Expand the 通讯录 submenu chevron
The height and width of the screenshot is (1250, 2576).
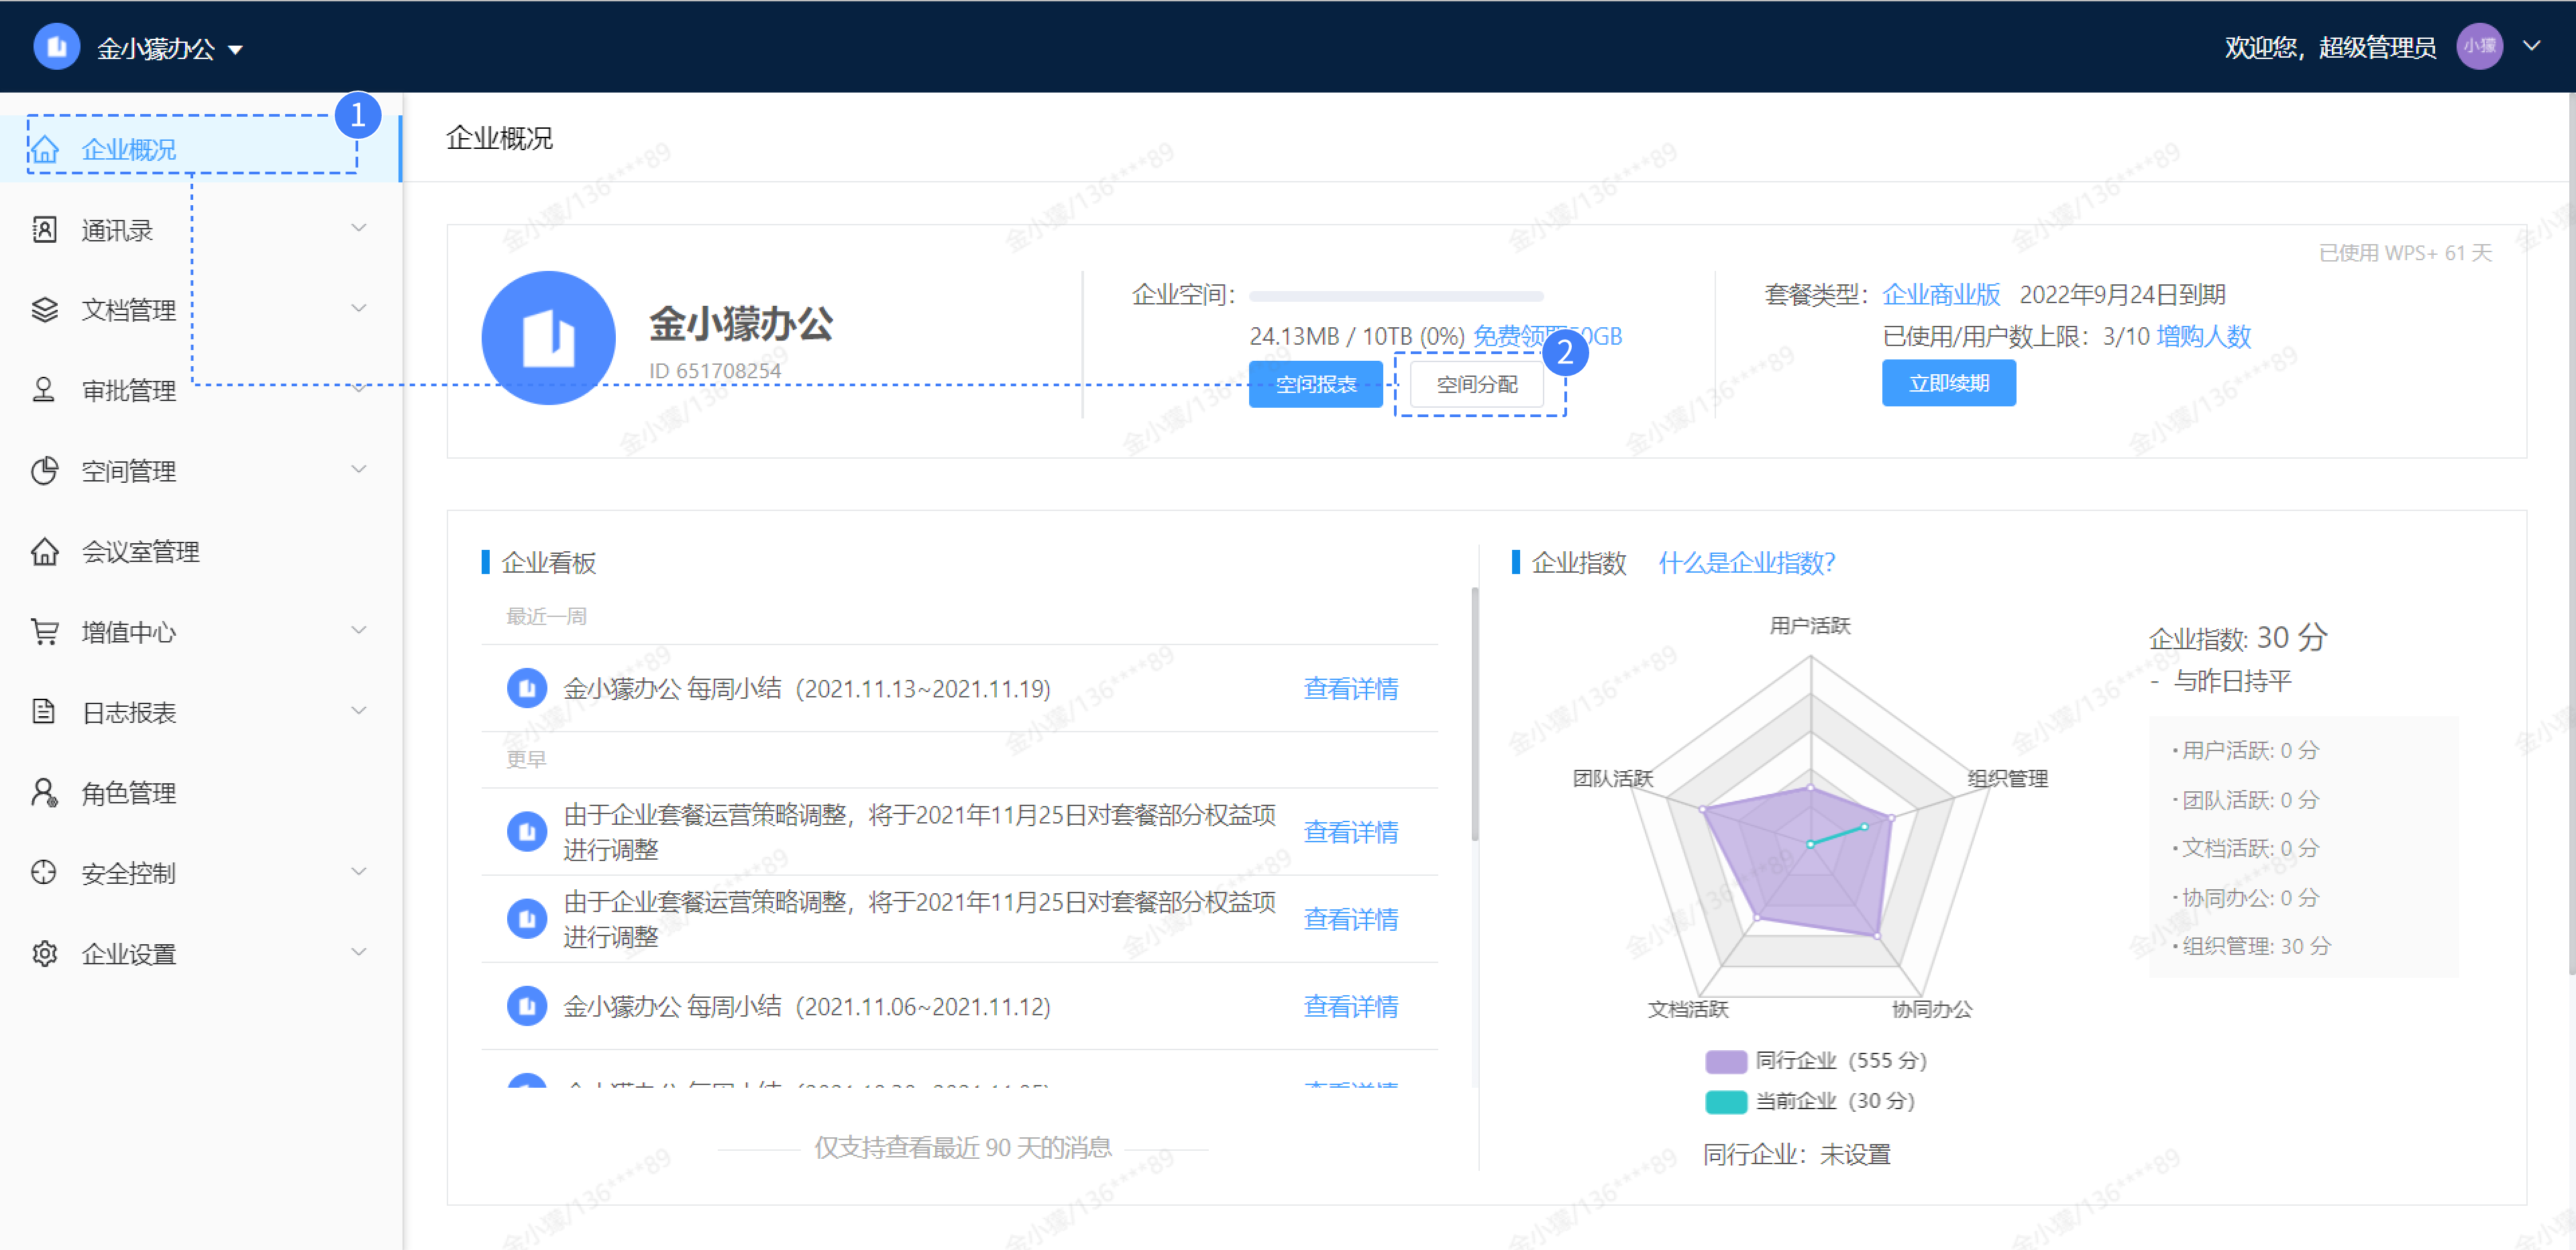tap(359, 228)
